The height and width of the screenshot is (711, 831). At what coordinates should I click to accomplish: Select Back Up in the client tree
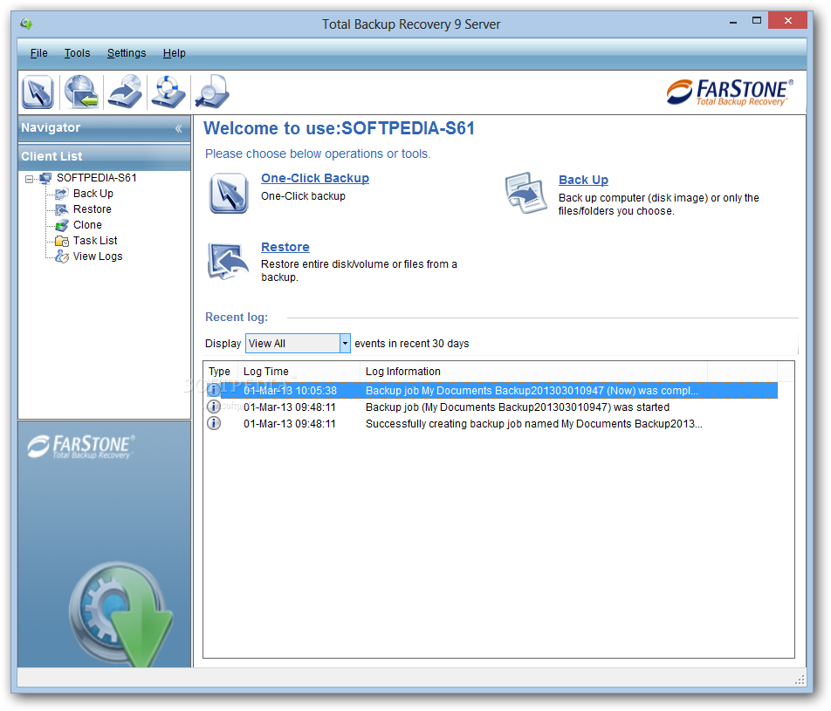point(93,194)
